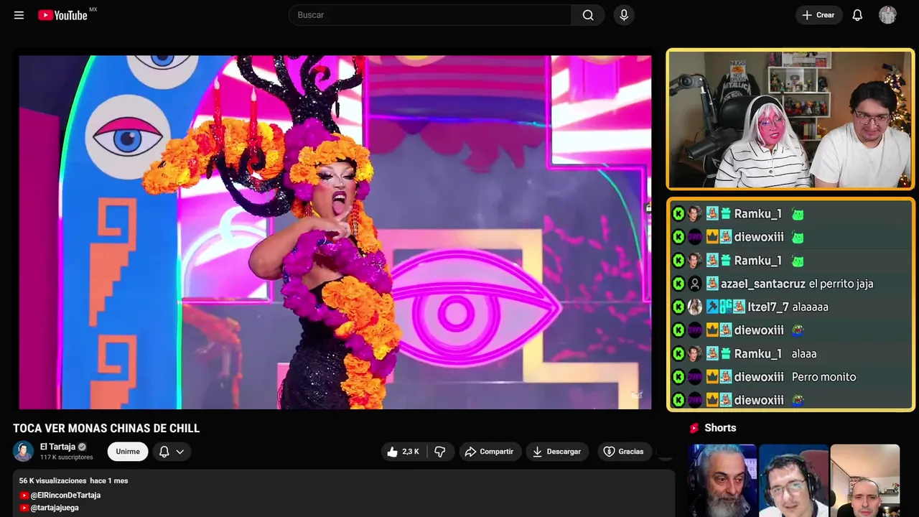Open the notifications bell in header
919x517 pixels.
tap(857, 15)
